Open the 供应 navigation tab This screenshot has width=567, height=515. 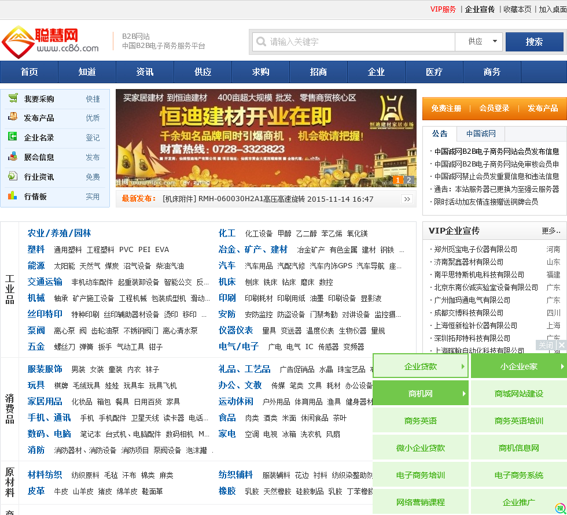(203, 72)
